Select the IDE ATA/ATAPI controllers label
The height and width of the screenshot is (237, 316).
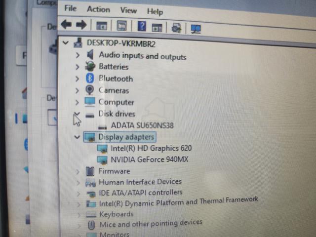click(141, 193)
